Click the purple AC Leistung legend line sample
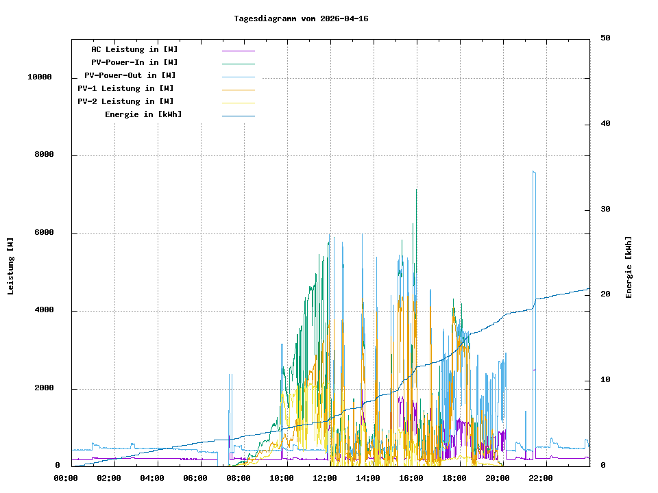658x493 pixels. [x=238, y=50]
